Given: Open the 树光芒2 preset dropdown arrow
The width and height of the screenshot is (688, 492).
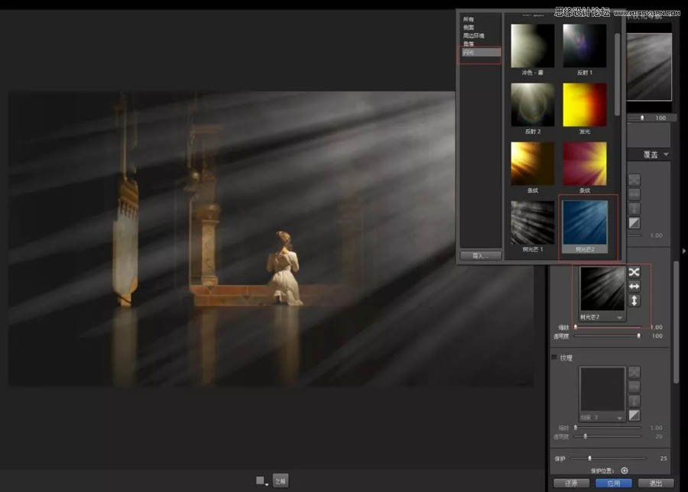Looking at the screenshot, I should (x=619, y=318).
